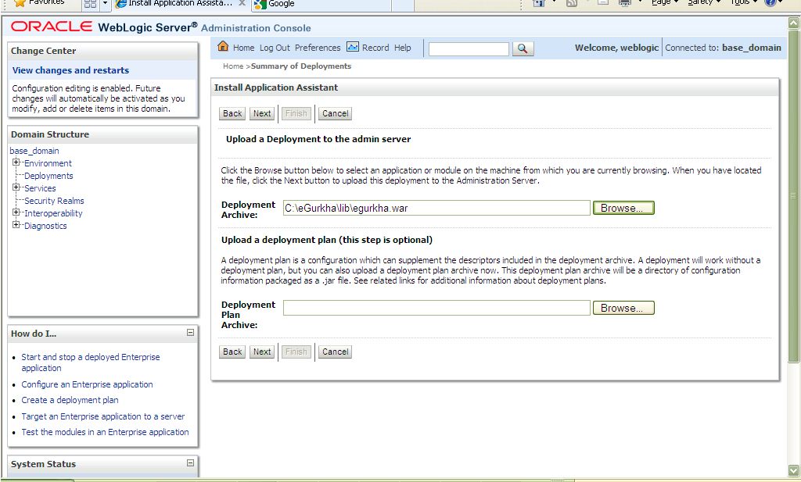Open the Quick Tabs grid icon
The image size is (801, 482).
tap(91, 4)
